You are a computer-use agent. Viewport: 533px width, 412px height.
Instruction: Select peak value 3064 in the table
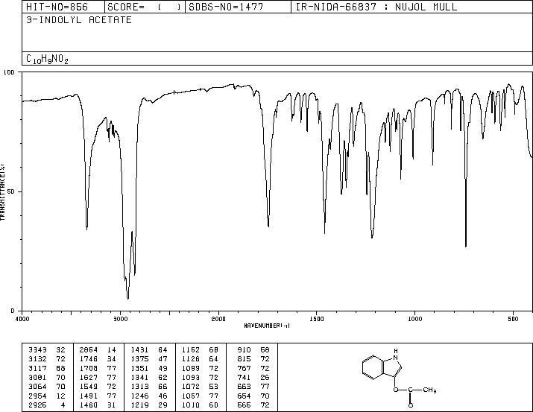pos(37,387)
